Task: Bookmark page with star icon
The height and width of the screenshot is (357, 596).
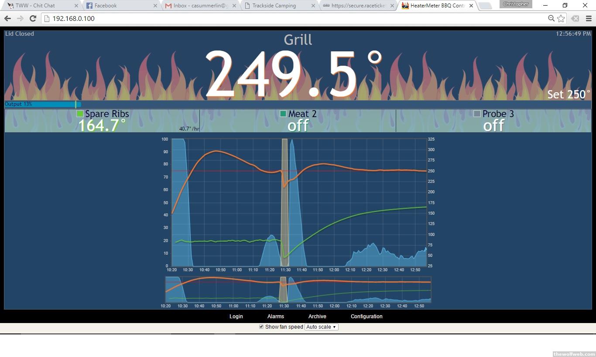Action: pos(561,18)
